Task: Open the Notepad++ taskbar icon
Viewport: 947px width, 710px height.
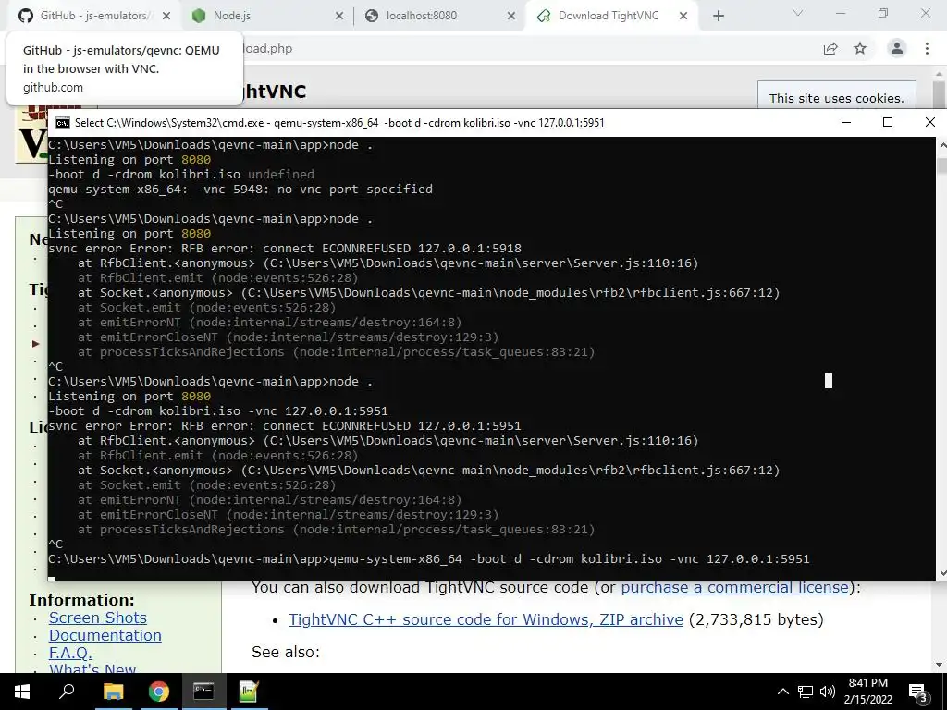Action: click(249, 692)
